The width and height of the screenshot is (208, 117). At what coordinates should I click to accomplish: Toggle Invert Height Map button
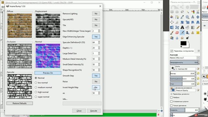coord(96,87)
